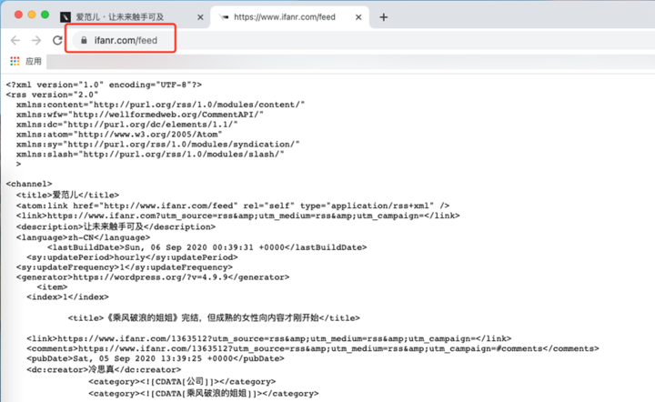Click the item title 乘风破浪的姐姐 line
The width and height of the screenshot is (655, 402).
pos(214,318)
